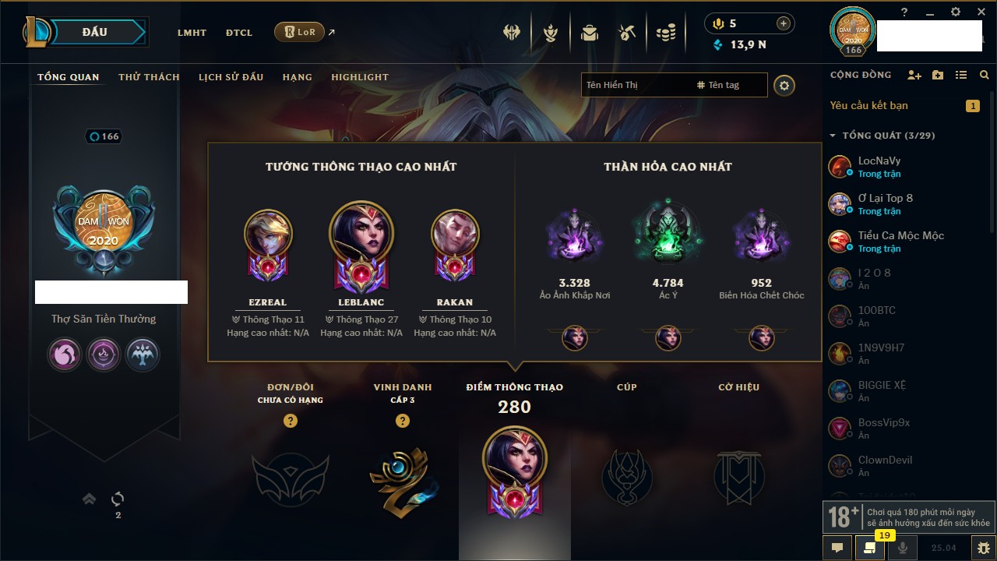Screen dimensions: 997x561
Task: Click the plus button to buy RP
Action: coord(784,23)
